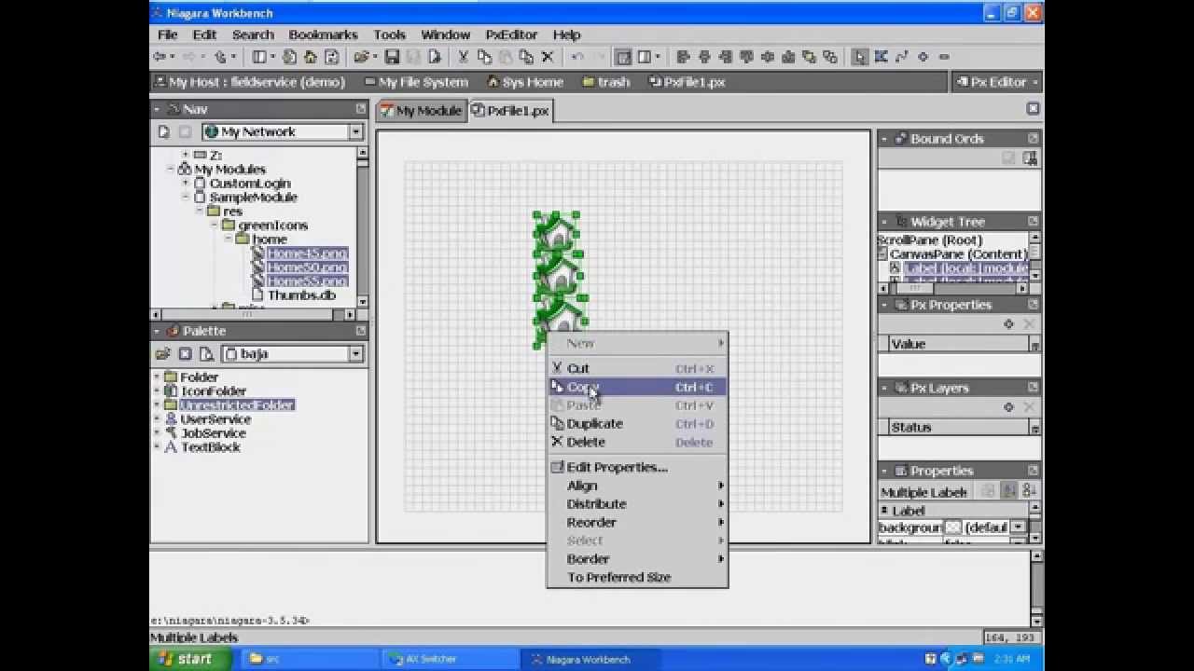The width and height of the screenshot is (1194, 671).
Task: Toggle the view/edit mode toolbar button
Action: click(622, 57)
